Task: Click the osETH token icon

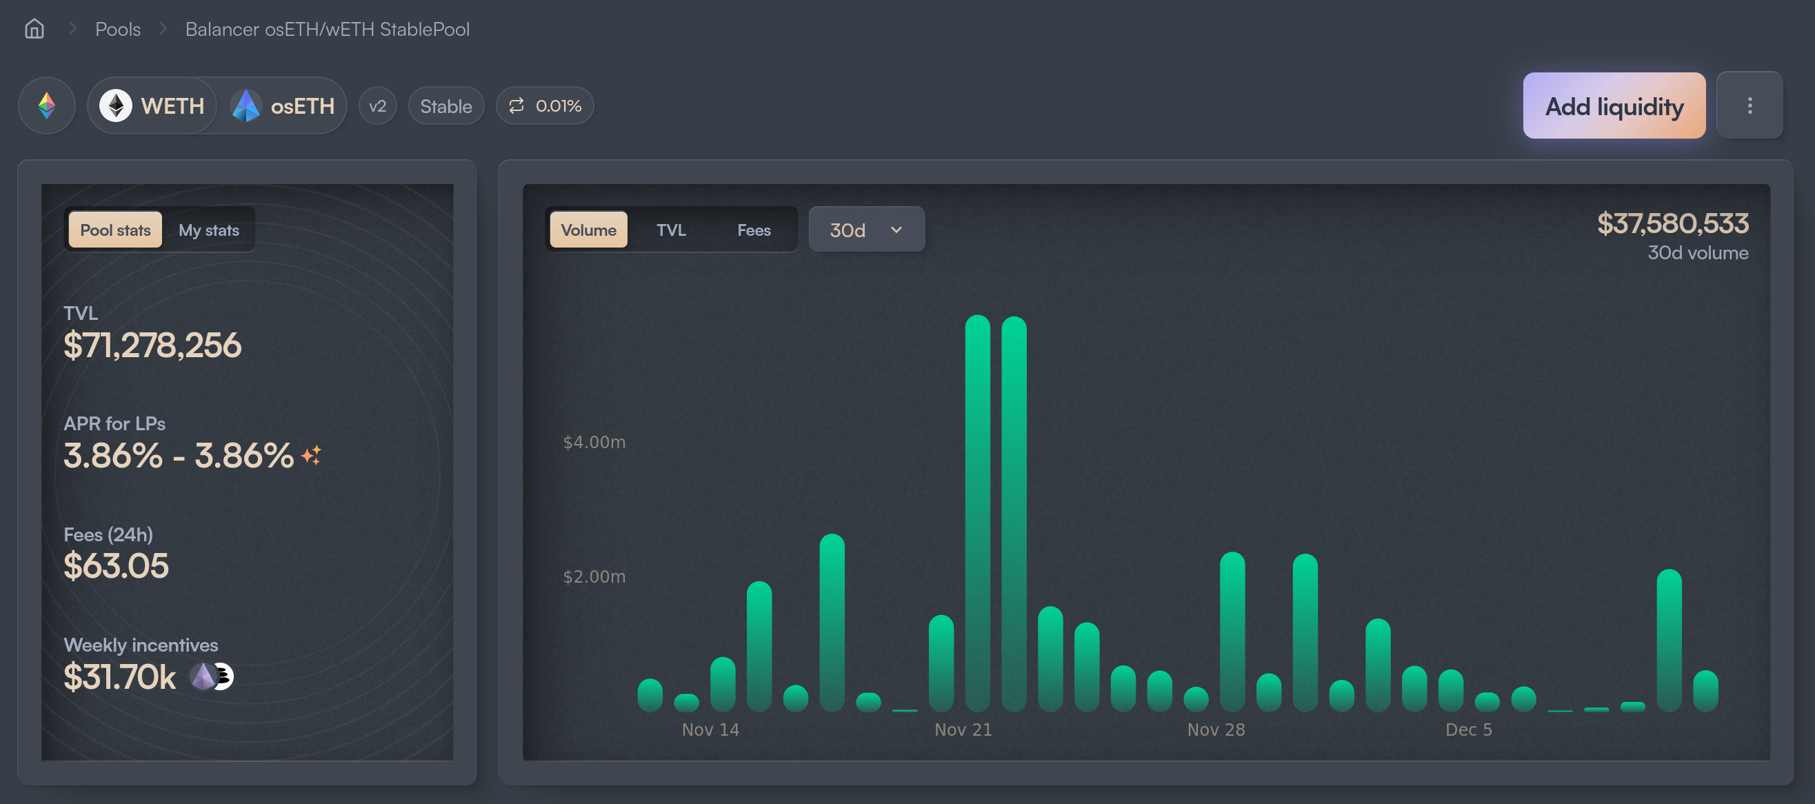Action: [x=246, y=105]
